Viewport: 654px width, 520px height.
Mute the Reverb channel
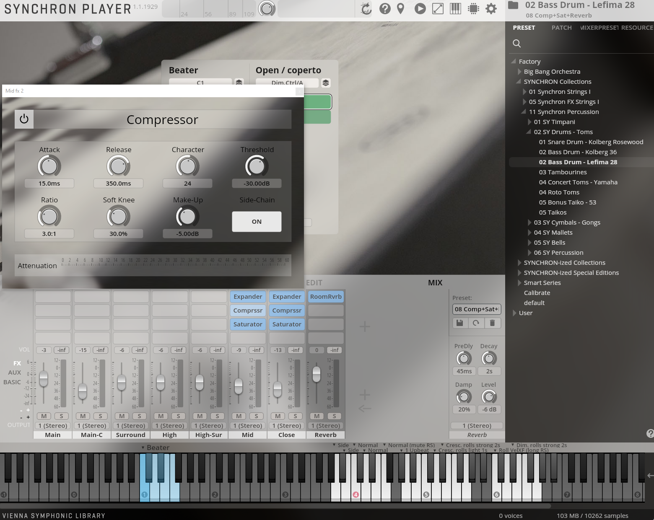[x=317, y=416]
